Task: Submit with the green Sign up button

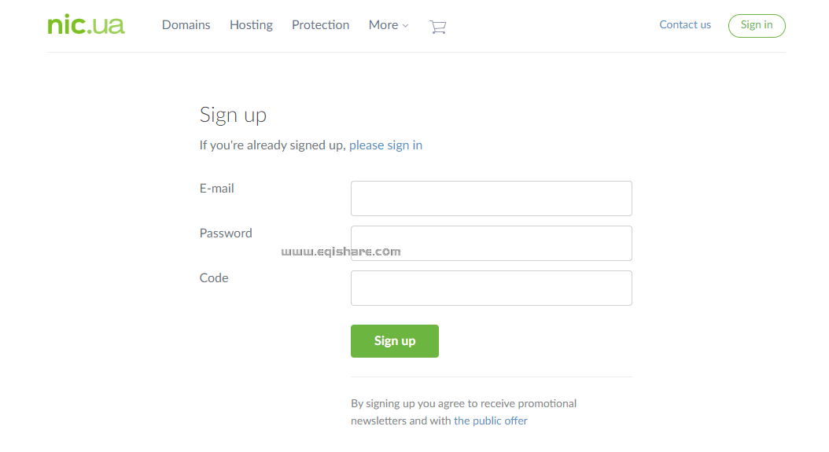Action: tap(395, 341)
